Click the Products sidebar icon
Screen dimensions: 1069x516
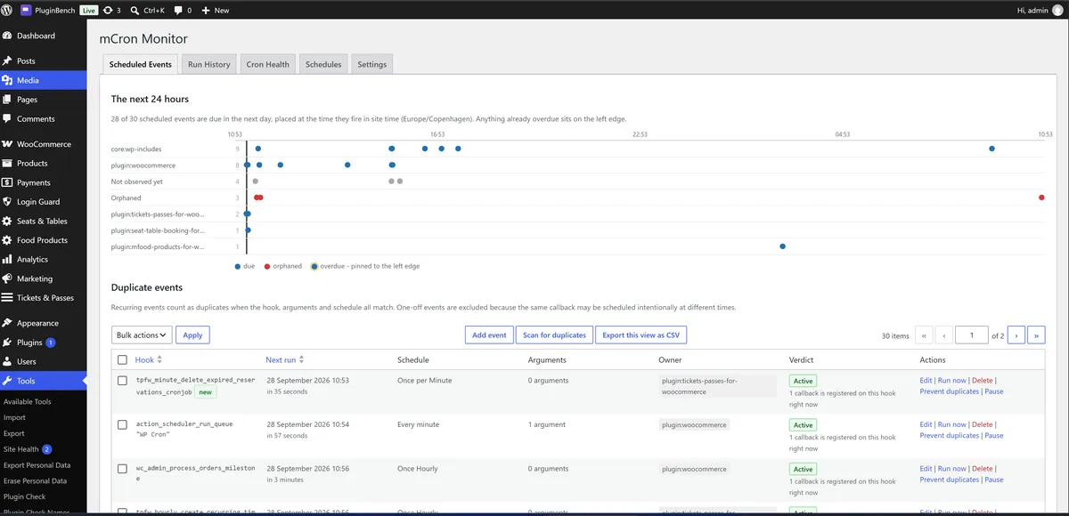tap(8, 164)
